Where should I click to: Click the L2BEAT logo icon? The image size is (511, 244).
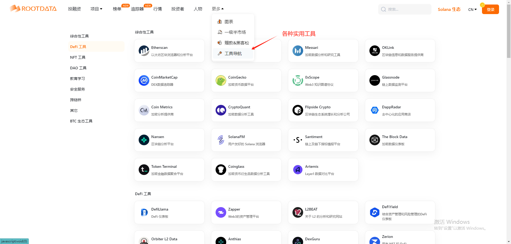tap(298, 212)
